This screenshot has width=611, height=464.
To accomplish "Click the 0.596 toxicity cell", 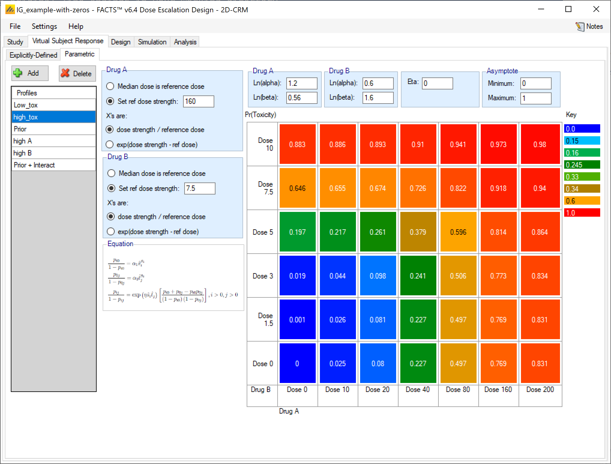I will [458, 232].
